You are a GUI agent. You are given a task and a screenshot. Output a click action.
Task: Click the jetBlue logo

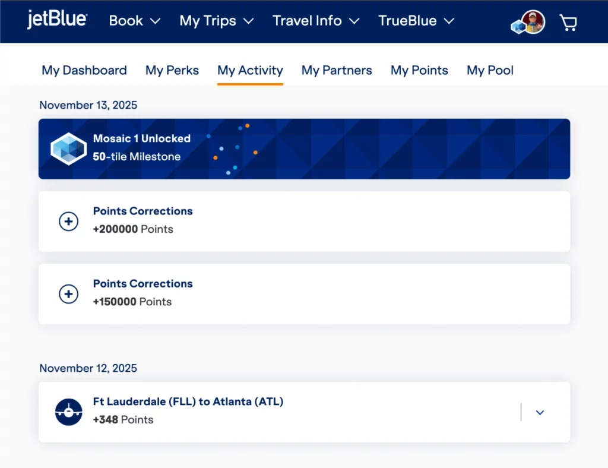56,18
